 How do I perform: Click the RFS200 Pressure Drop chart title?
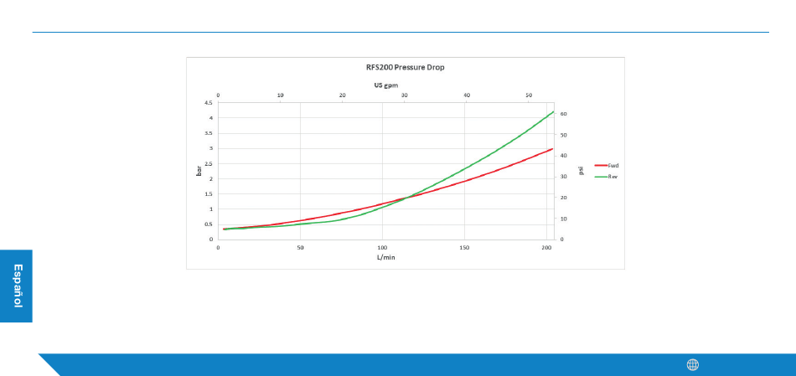(405, 67)
